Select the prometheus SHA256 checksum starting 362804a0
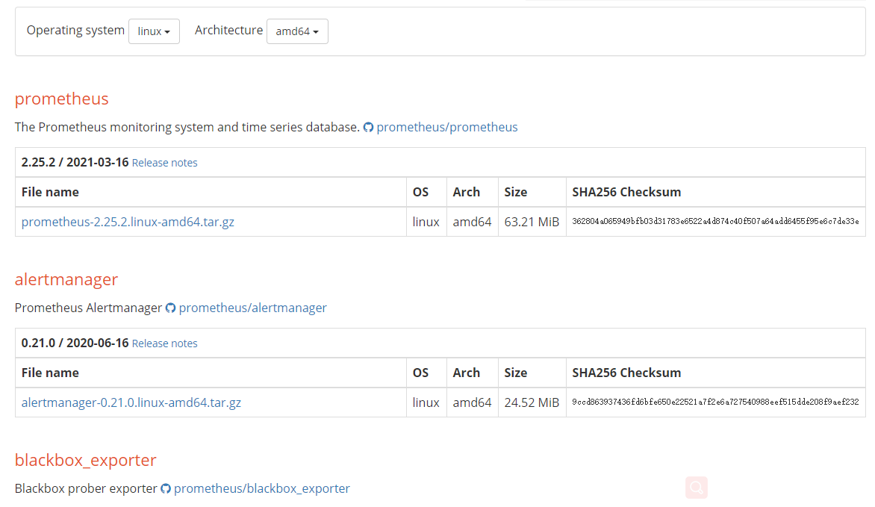 [x=715, y=222]
